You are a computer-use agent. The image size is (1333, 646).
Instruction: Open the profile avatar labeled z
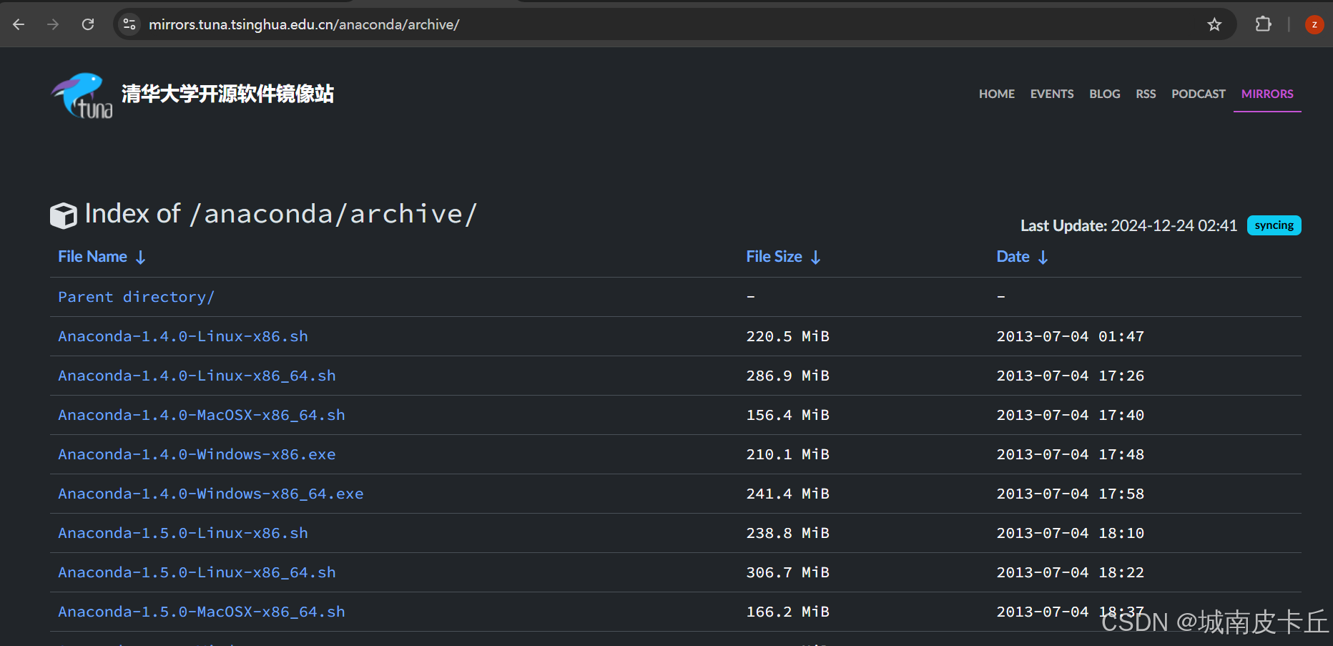(1314, 24)
